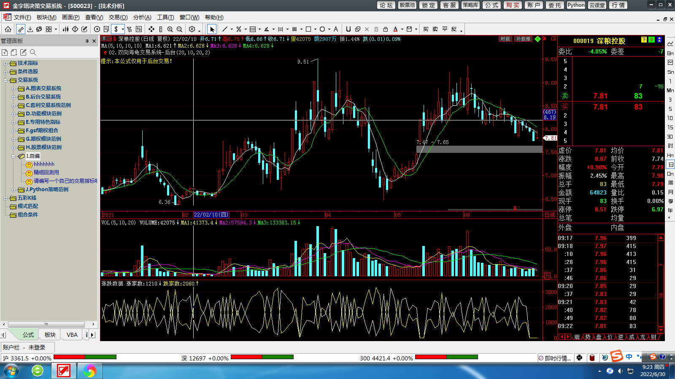Click the yellow 下 icon beside 深粮控股
Screen dimensions: 675x379
644,40
